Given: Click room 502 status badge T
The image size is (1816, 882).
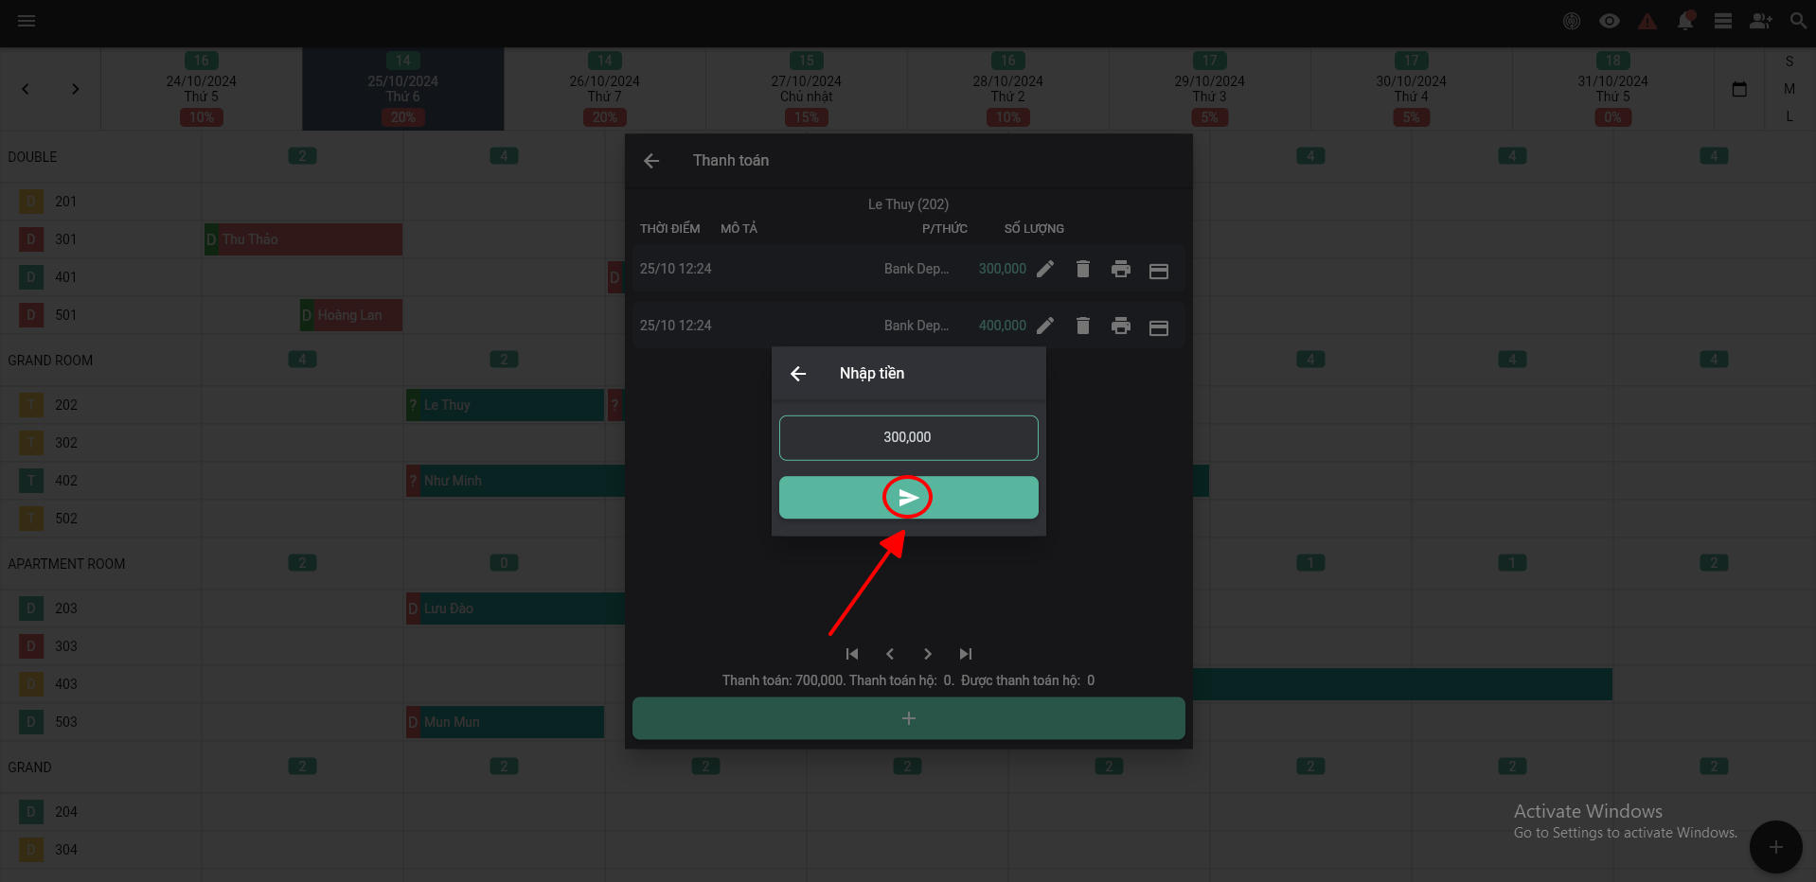Looking at the screenshot, I should pos(31,519).
